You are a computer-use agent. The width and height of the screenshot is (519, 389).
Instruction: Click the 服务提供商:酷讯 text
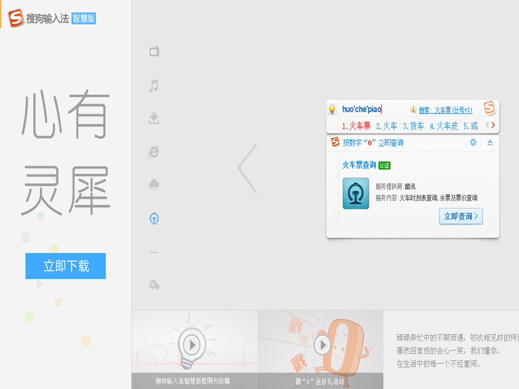[x=395, y=186]
